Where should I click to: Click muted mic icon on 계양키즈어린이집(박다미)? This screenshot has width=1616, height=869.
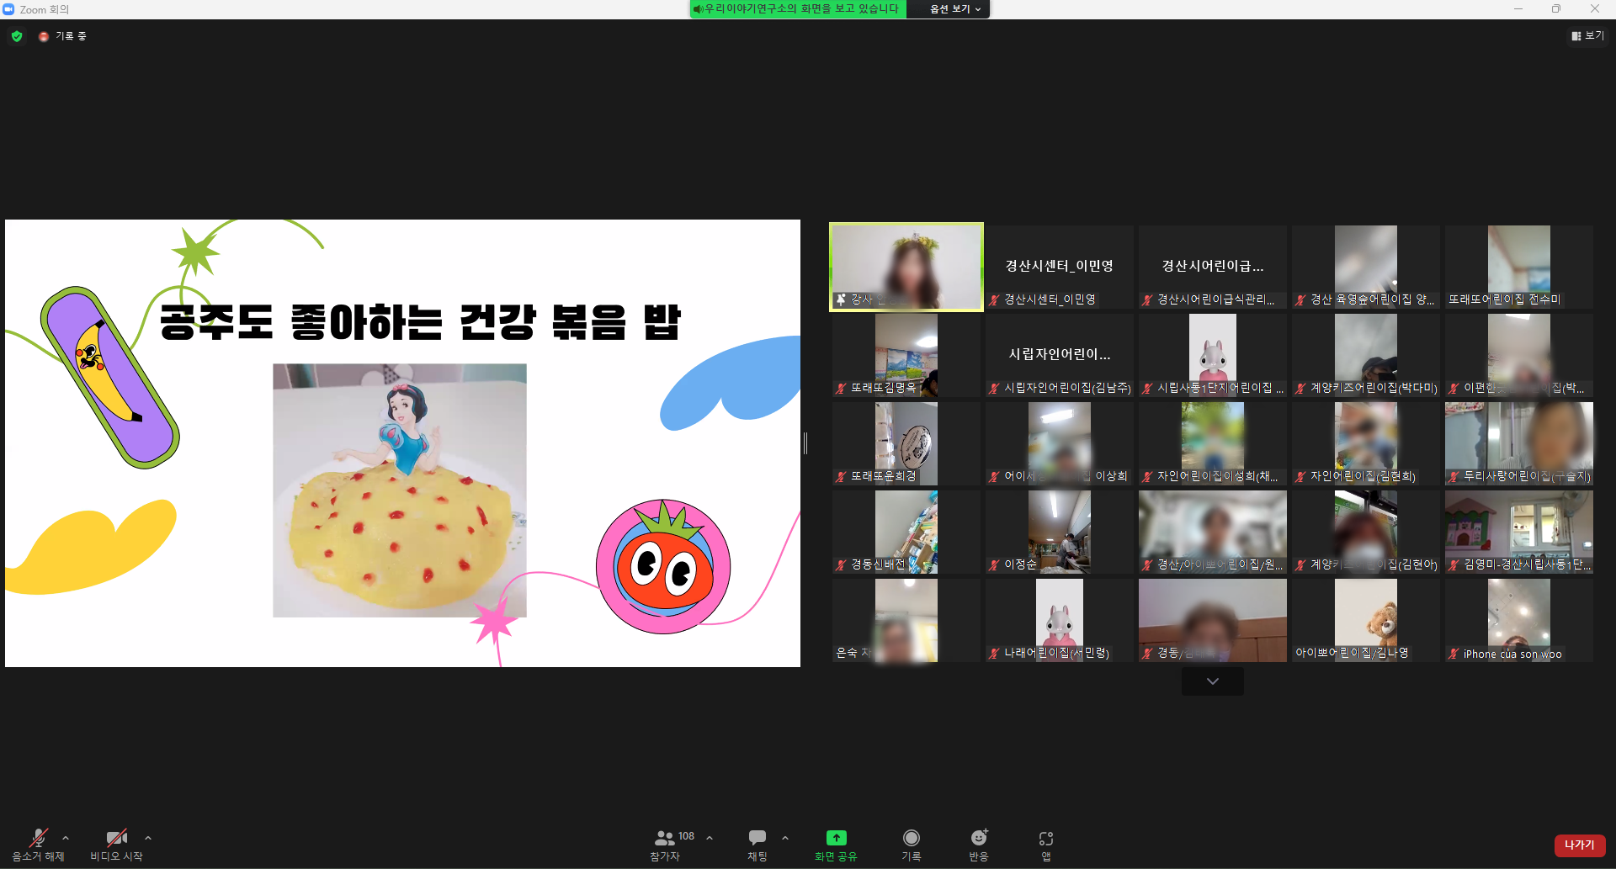click(1300, 388)
